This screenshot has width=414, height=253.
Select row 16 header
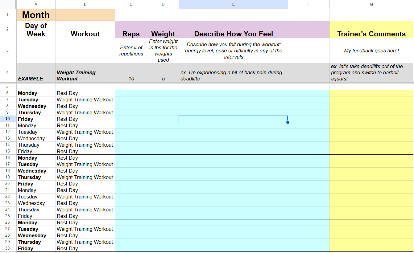8,158
